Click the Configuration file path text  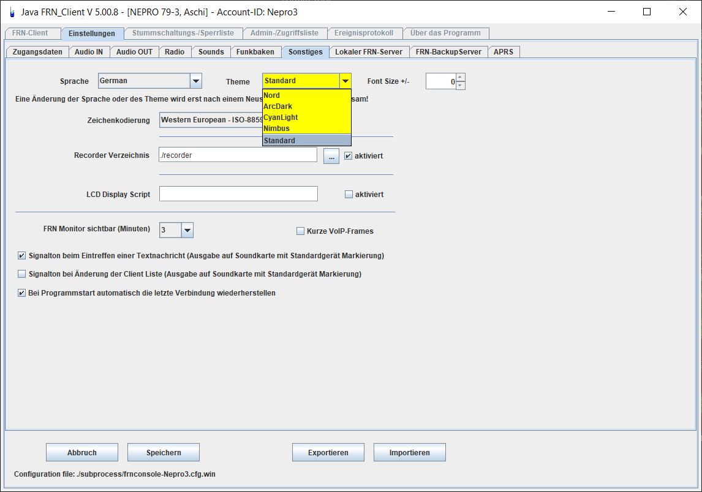click(x=115, y=474)
